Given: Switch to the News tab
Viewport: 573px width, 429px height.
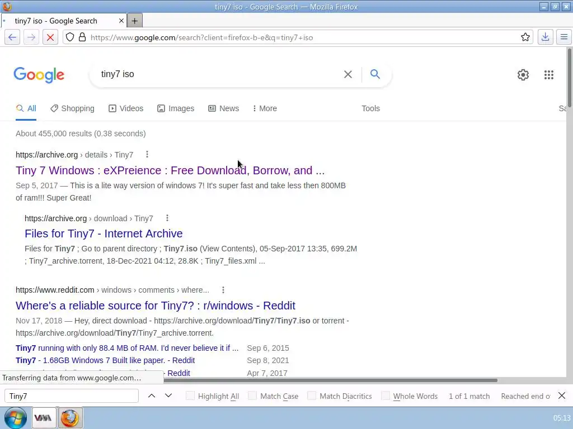Looking at the screenshot, I should 224,108.
